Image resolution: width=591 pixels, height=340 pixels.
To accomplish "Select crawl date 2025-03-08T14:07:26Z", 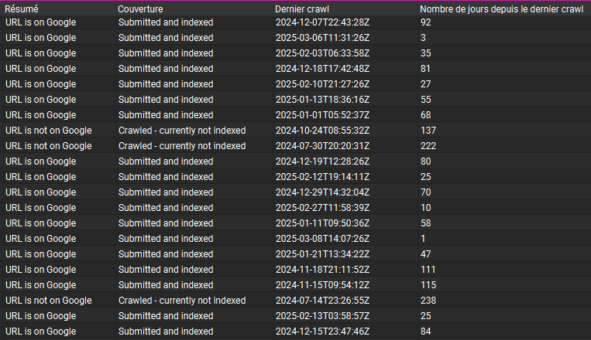I will (x=323, y=238).
